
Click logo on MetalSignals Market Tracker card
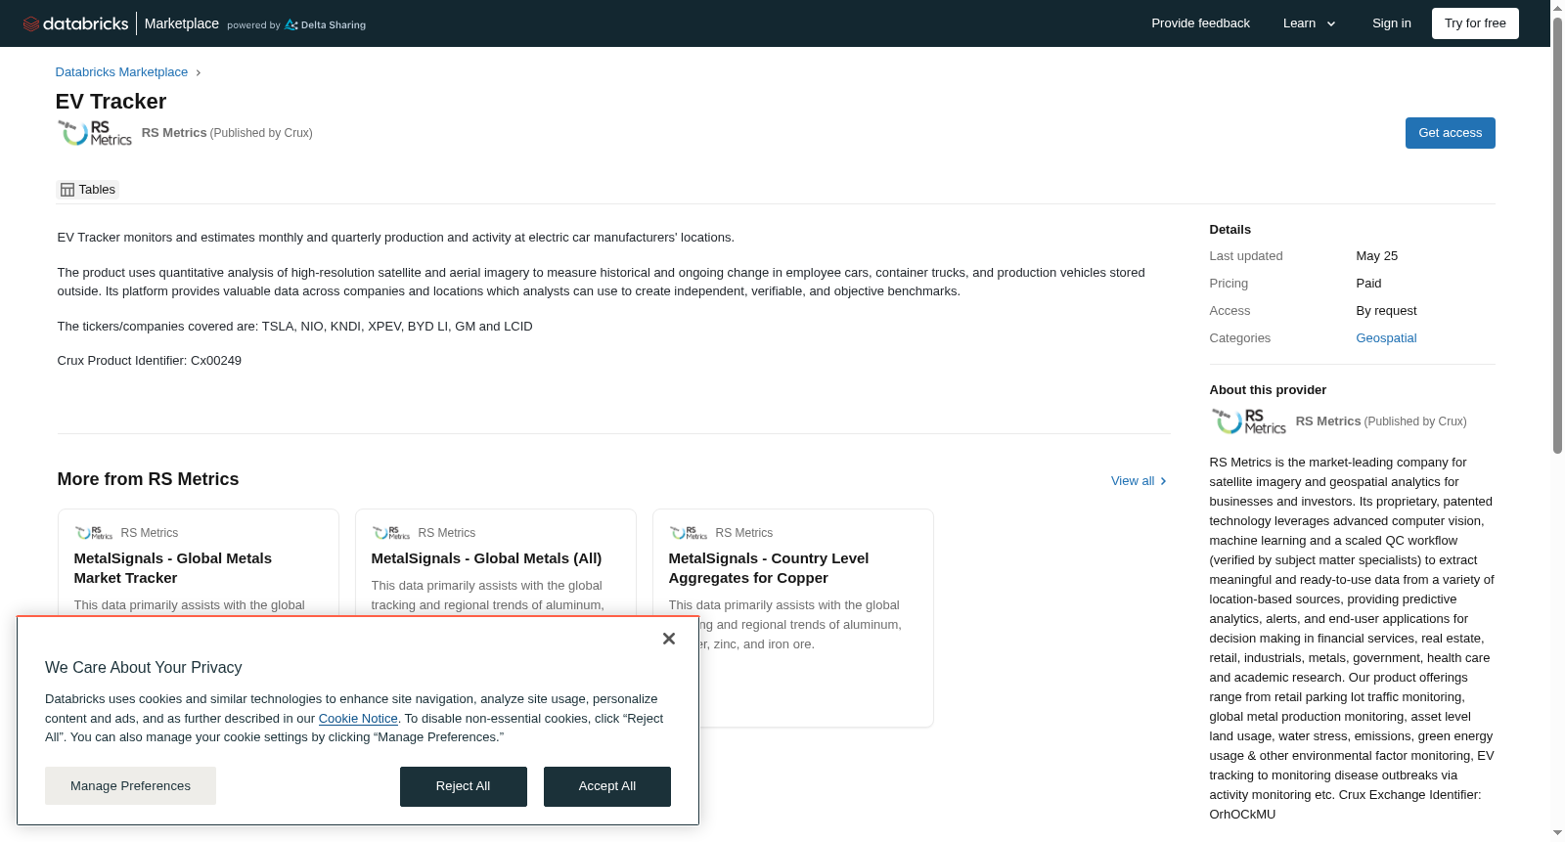(x=94, y=533)
